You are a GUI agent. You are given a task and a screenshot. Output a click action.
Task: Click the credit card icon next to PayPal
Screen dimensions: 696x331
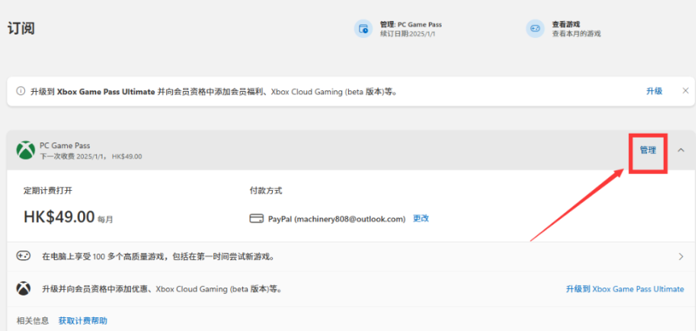point(258,218)
